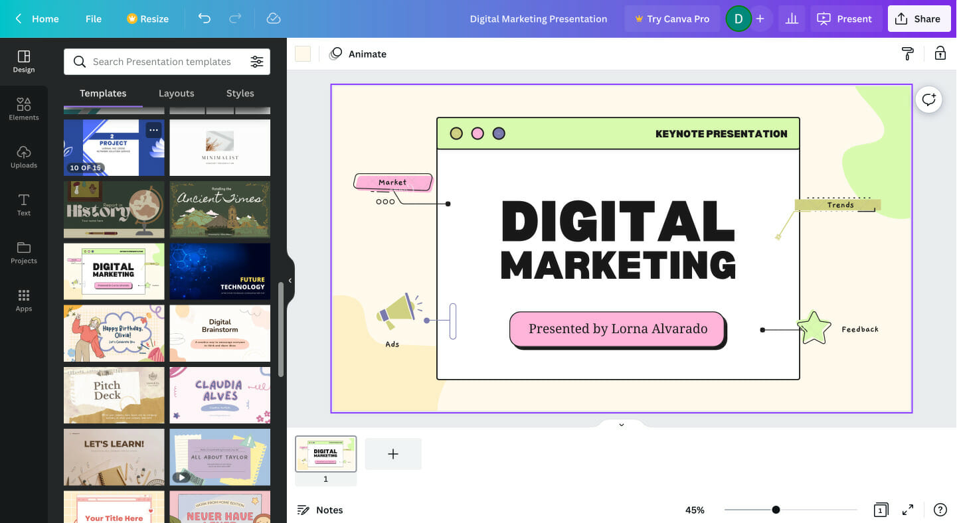Screen dimensions: 957x523
Task: Open design insights with the chart icon
Action: [x=792, y=19]
